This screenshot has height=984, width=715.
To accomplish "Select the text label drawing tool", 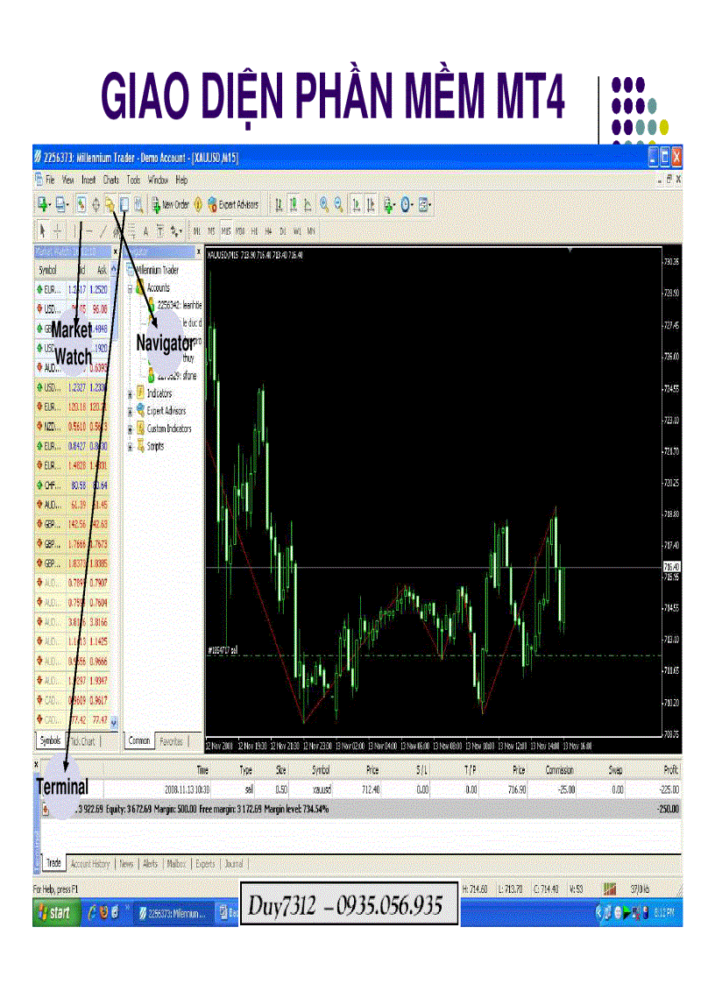I will click(145, 230).
